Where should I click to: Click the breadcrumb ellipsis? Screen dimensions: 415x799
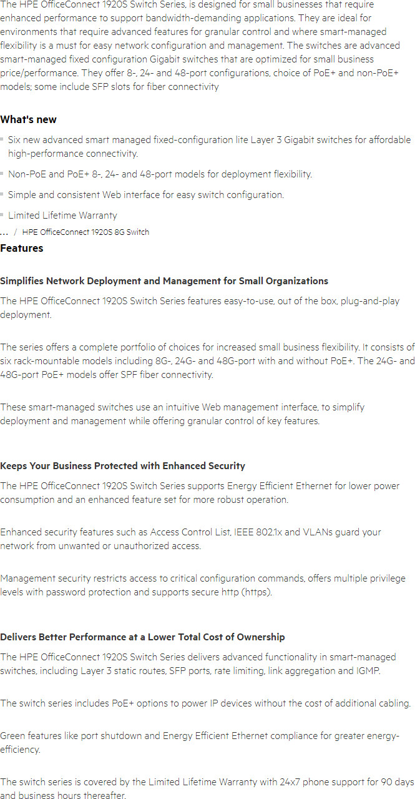pos(4,232)
